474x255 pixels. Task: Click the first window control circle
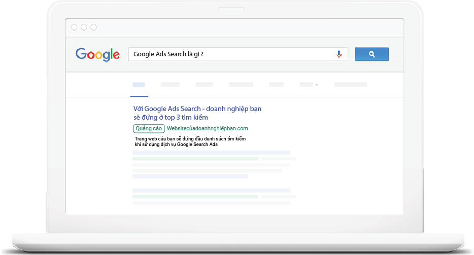pyautogui.click(x=74, y=27)
